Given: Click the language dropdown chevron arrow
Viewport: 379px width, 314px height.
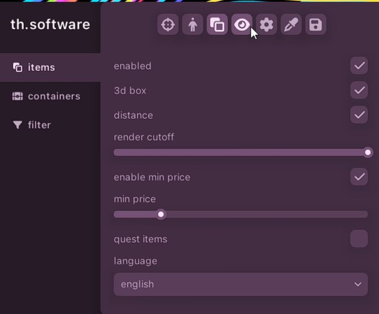Looking at the screenshot, I should coord(358,284).
